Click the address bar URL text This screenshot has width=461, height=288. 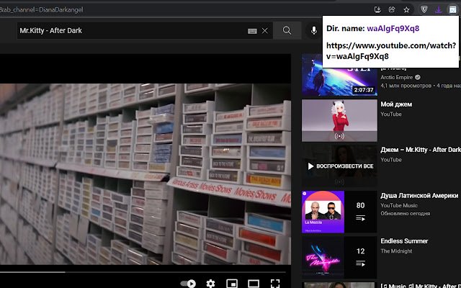click(42, 9)
